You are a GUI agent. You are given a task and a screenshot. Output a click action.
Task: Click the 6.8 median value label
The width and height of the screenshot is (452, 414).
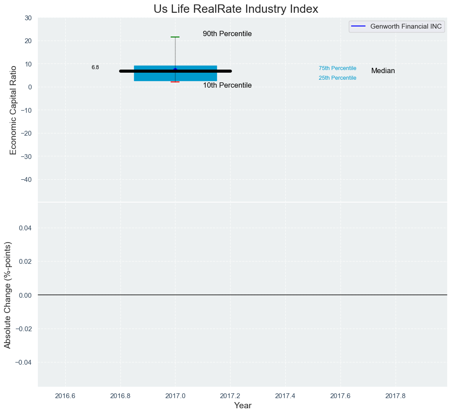(95, 67)
